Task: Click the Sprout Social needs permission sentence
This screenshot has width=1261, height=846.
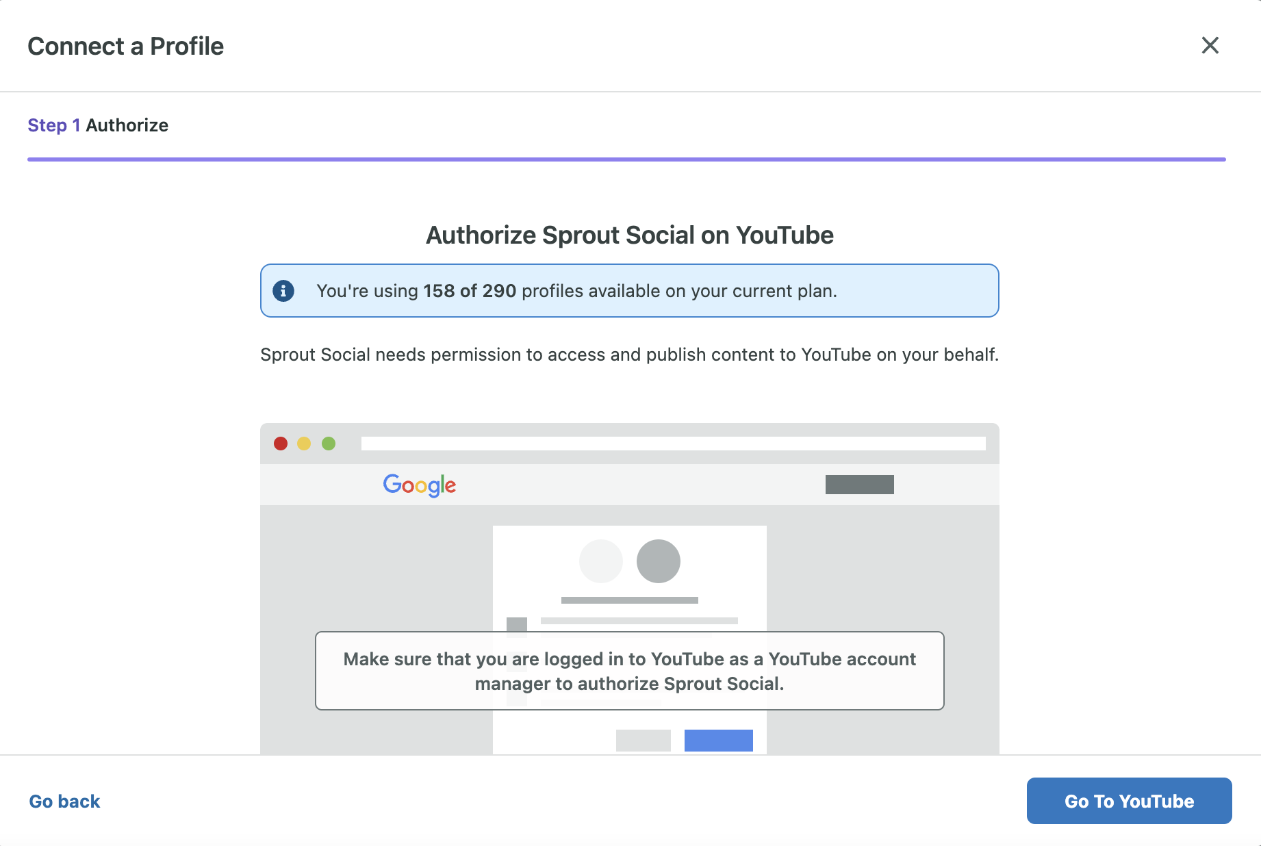Action: coord(630,355)
